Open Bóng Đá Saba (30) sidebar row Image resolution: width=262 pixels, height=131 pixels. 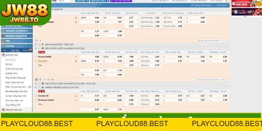pyautogui.click(x=17, y=110)
